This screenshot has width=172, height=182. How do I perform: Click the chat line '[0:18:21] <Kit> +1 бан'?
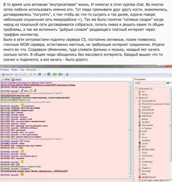coord(12,148)
